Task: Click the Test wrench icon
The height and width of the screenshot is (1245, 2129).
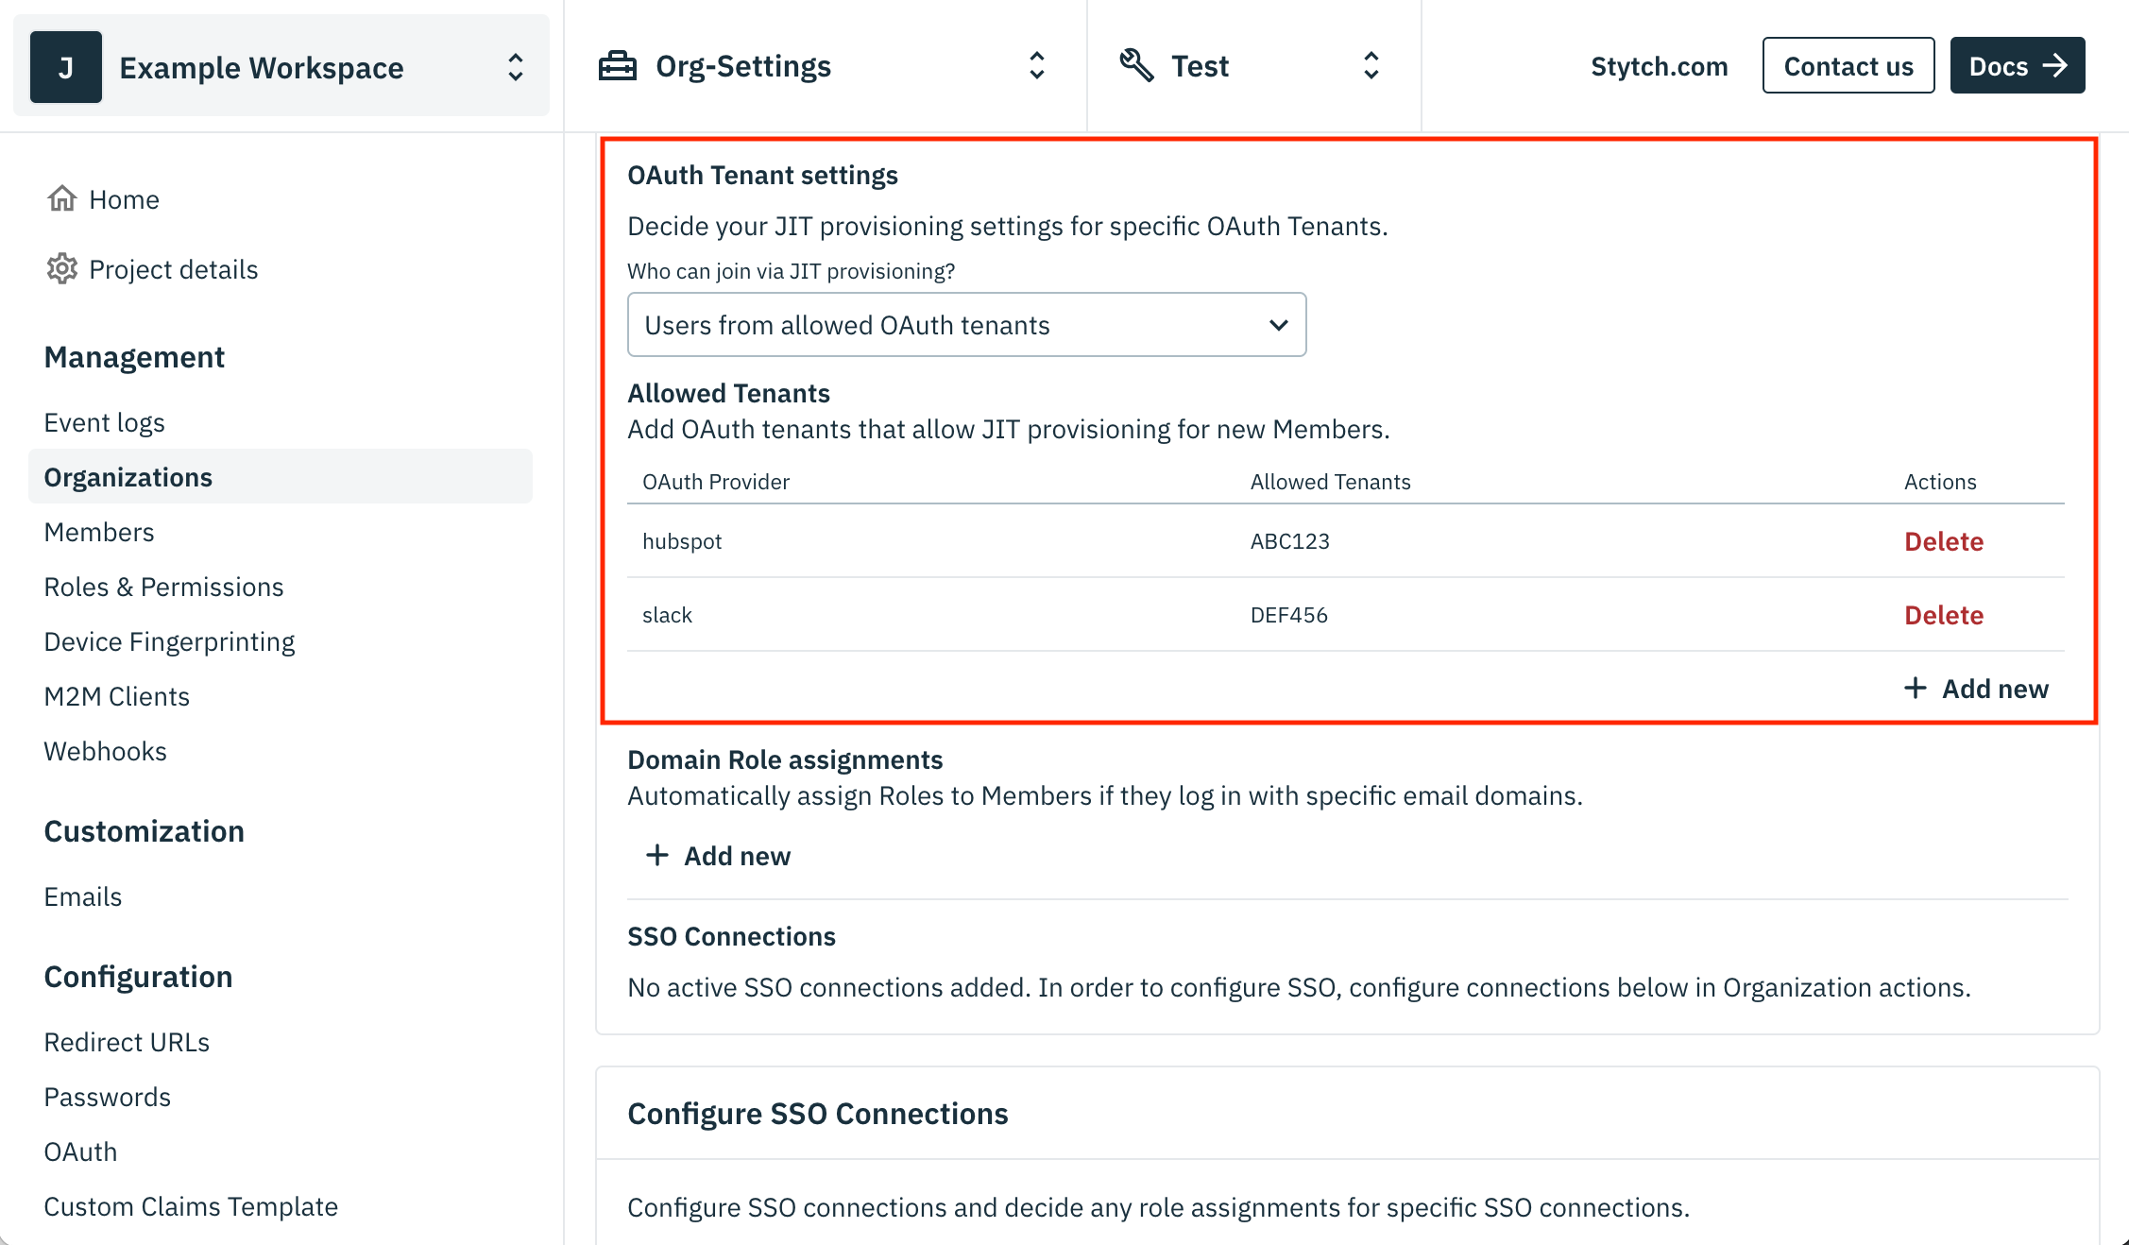Action: tap(1136, 65)
